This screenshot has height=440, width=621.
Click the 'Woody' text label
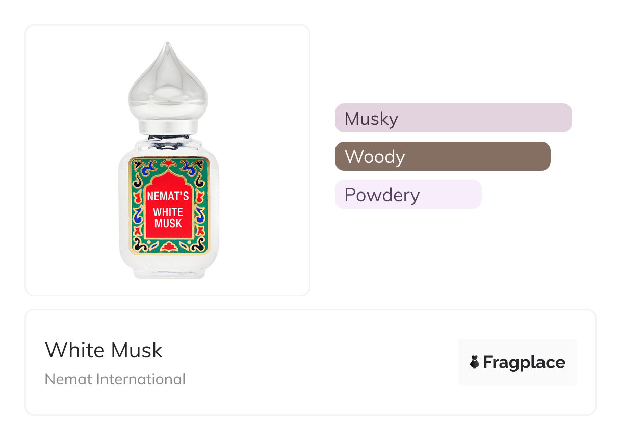click(x=374, y=157)
